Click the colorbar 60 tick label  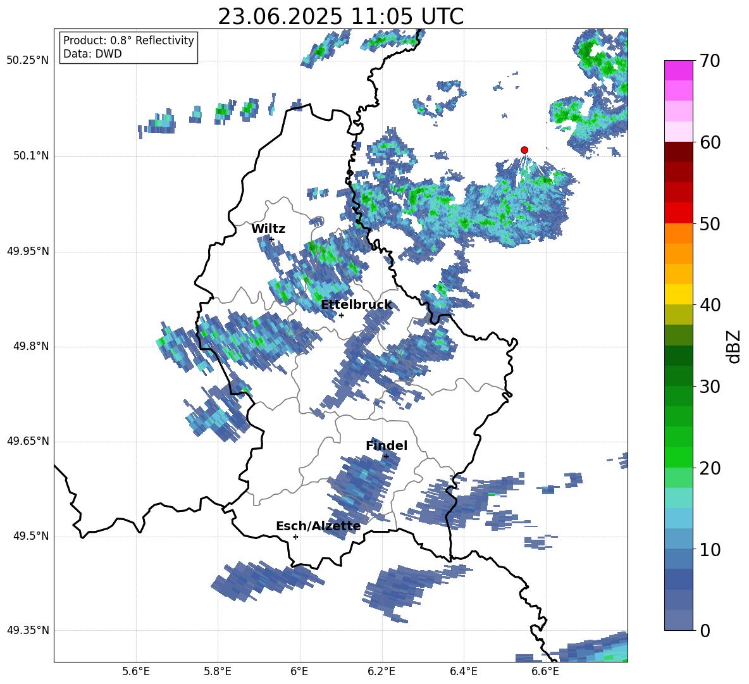click(710, 142)
